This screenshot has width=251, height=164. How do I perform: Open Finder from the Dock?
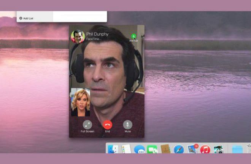113,149
